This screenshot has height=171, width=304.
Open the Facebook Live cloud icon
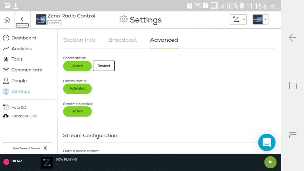(6, 116)
